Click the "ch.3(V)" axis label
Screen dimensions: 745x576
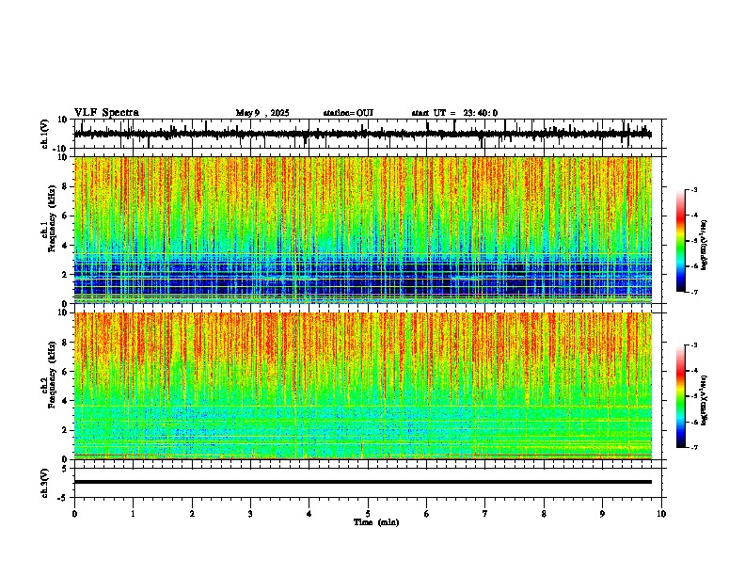(45, 483)
